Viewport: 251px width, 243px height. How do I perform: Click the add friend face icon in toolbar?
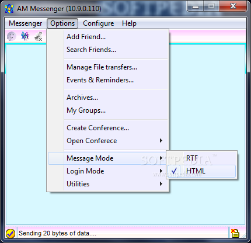[x=12, y=36]
